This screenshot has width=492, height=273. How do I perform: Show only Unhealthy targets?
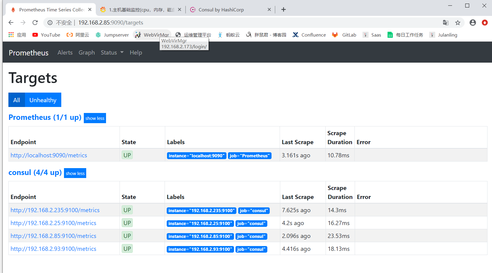(43, 100)
